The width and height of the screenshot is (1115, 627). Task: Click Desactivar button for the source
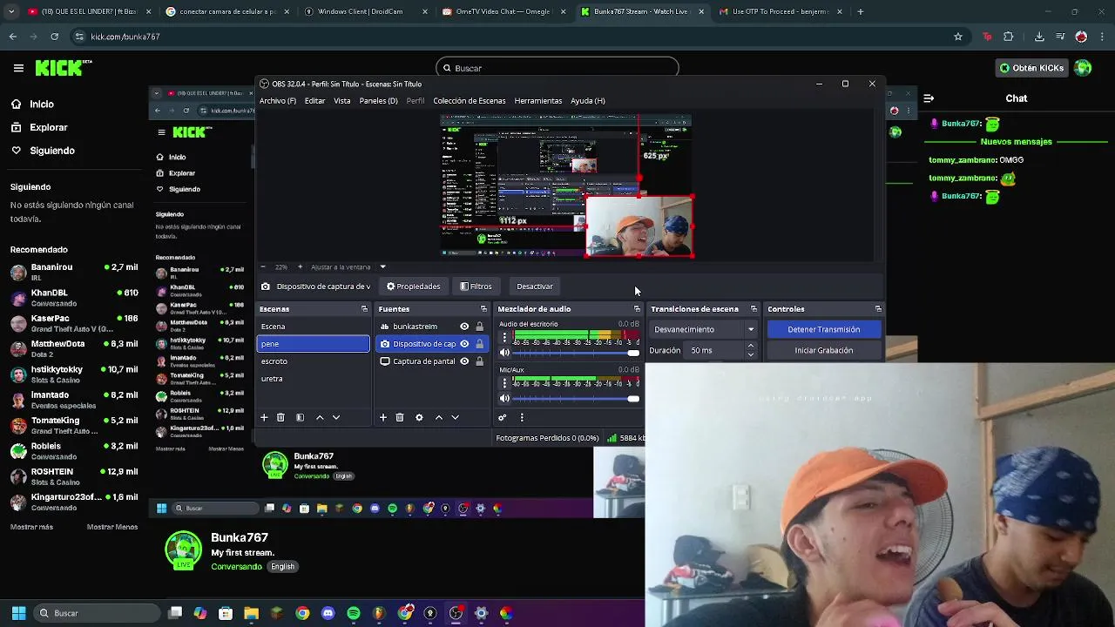coord(535,287)
